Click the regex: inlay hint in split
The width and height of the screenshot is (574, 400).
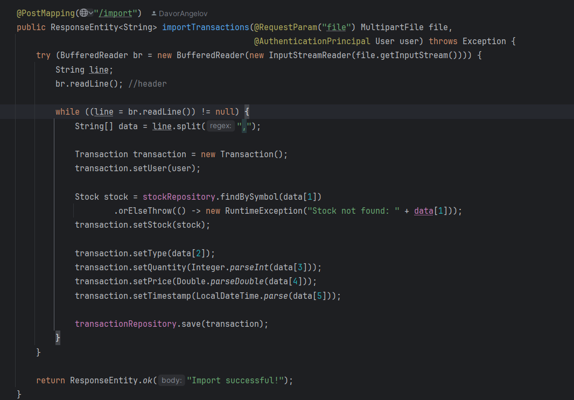point(220,126)
